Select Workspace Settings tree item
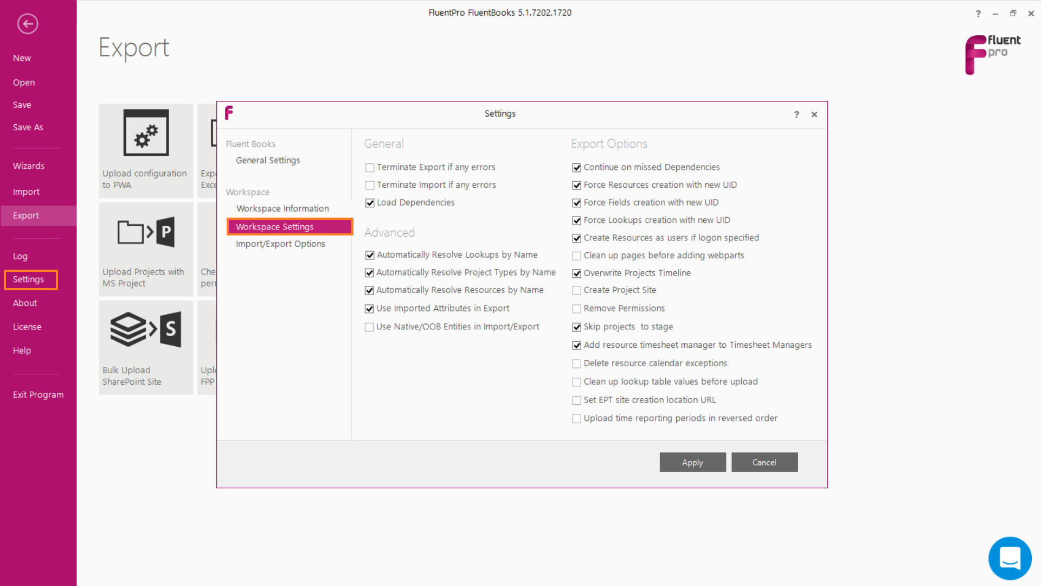The height and width of the screenshot is (586, 1041). pos(290,227)
